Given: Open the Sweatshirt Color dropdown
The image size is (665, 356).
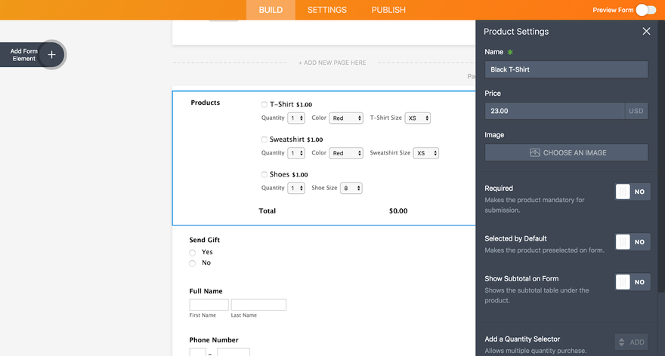Looking at the screenshot, I should point(346,153).
